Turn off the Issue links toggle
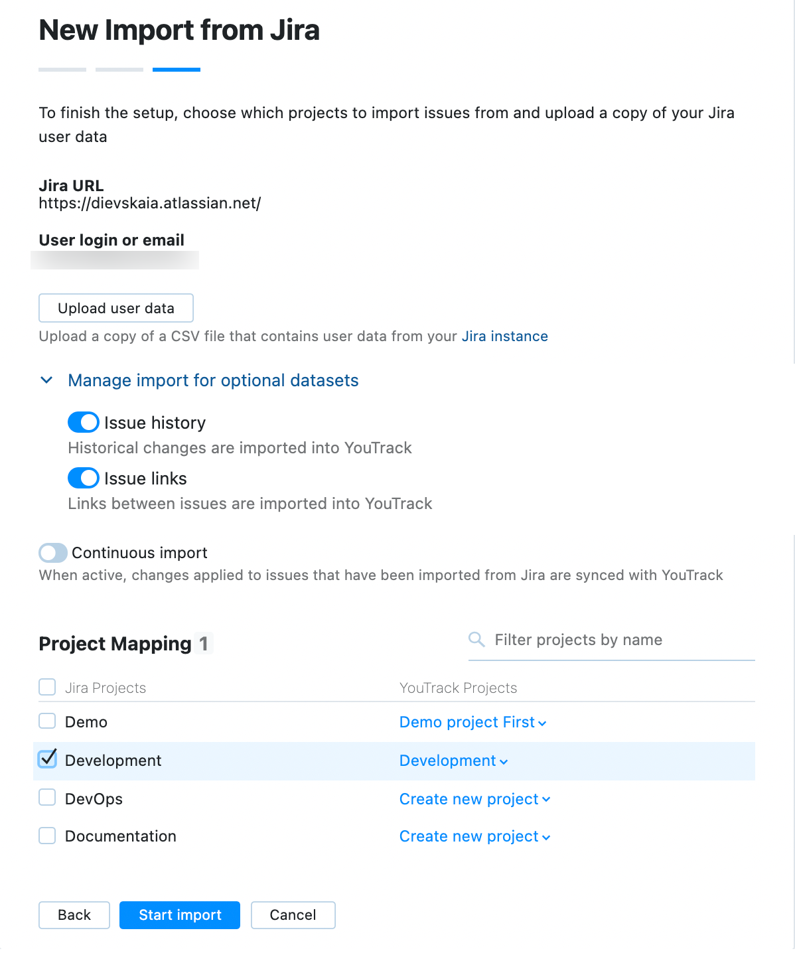The image size is (795, 961). (x=82, y=478)
